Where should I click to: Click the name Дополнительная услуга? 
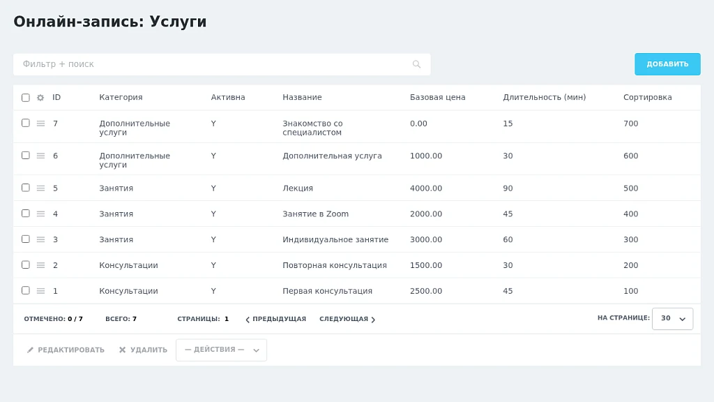click(332, 156)
